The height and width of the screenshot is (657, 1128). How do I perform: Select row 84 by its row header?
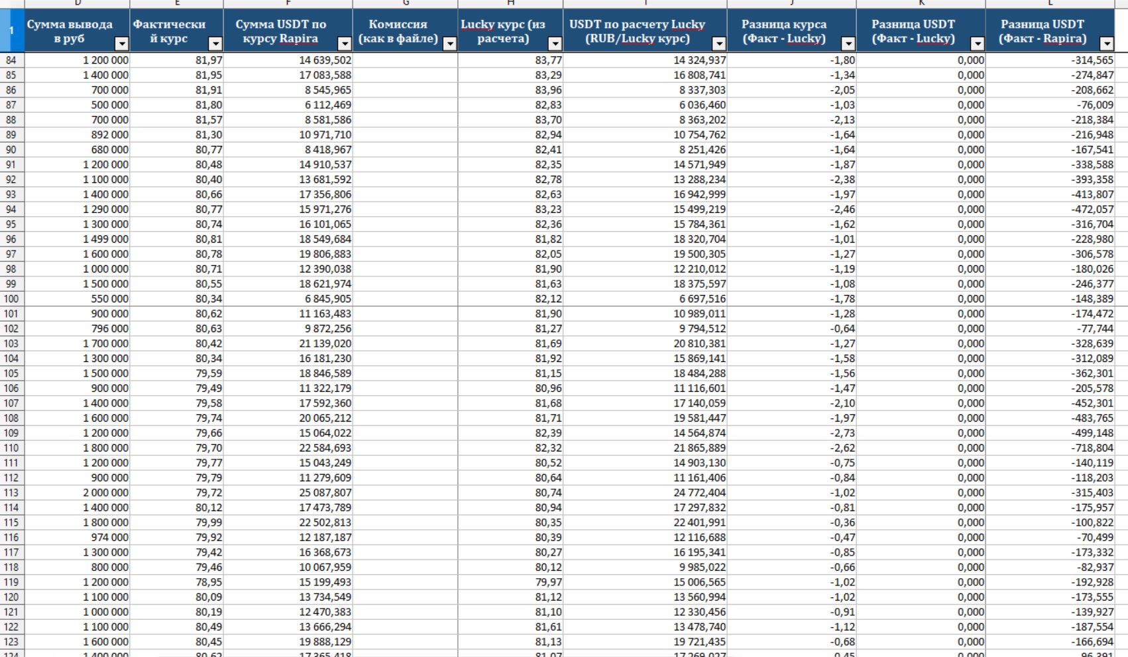coord(11,60)
